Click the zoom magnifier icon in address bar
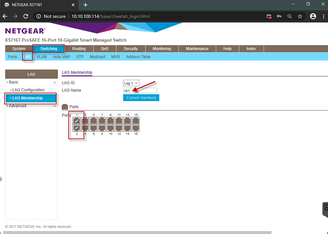This screenshot has width=328, height=234. pos(290,16)
